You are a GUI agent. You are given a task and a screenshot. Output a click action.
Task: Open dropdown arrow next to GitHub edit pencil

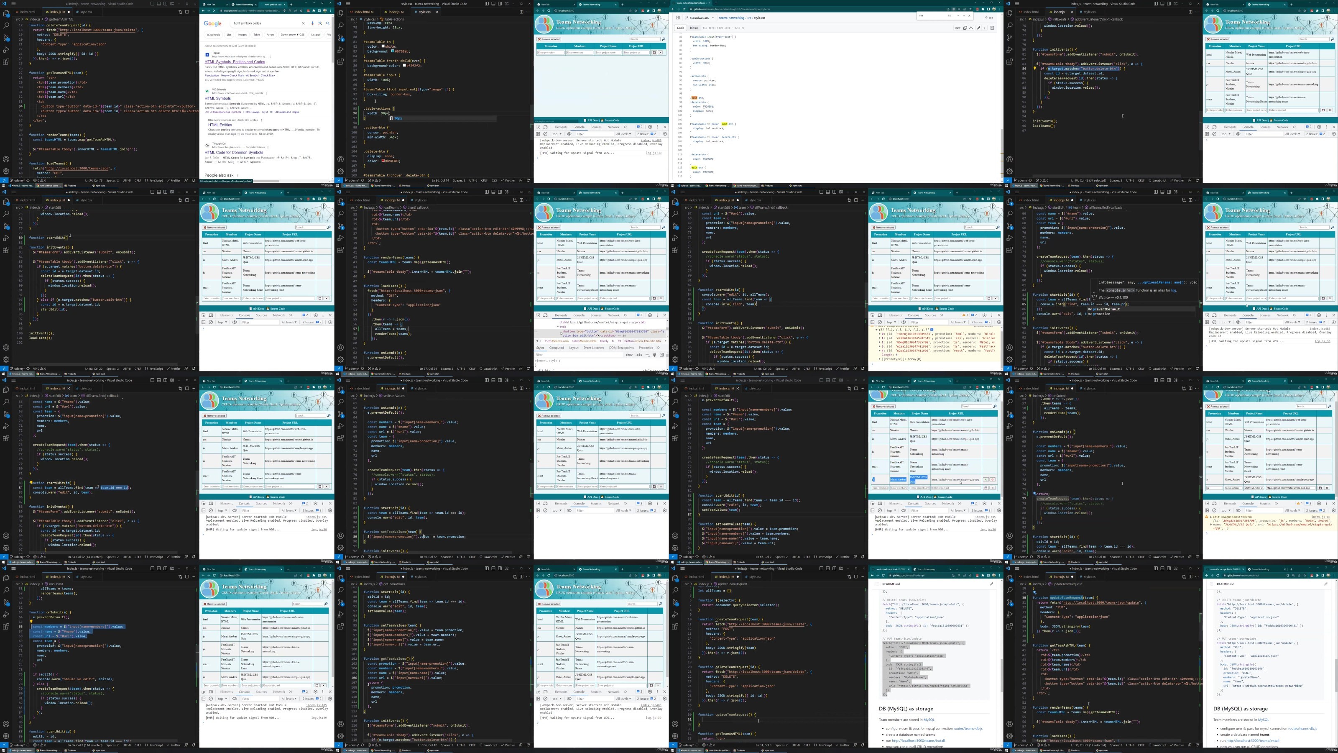pos(984,28)
